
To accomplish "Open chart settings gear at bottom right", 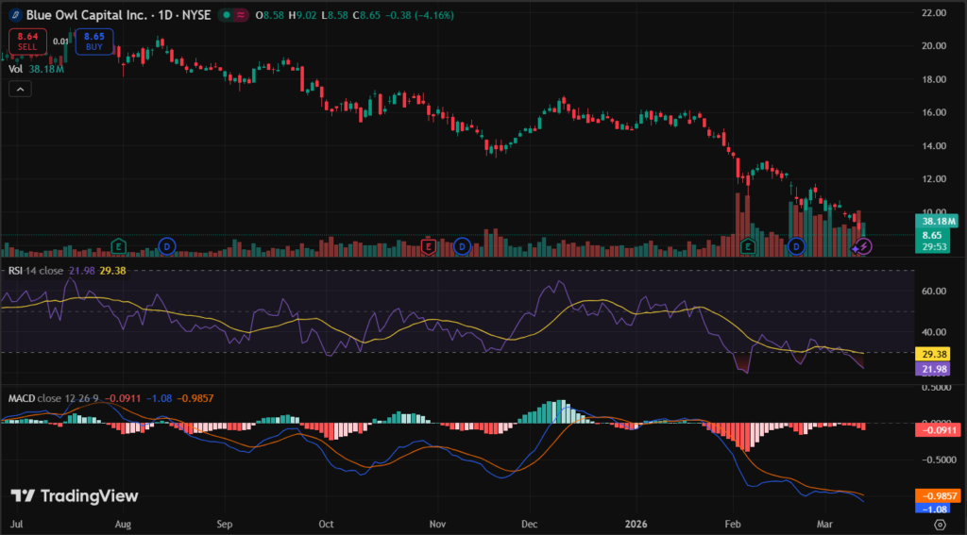I will 940,522.
